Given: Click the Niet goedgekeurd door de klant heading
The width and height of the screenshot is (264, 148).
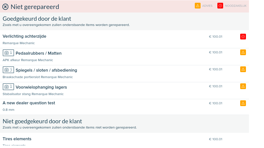Looking at the screenshot, I should point(42,121).
